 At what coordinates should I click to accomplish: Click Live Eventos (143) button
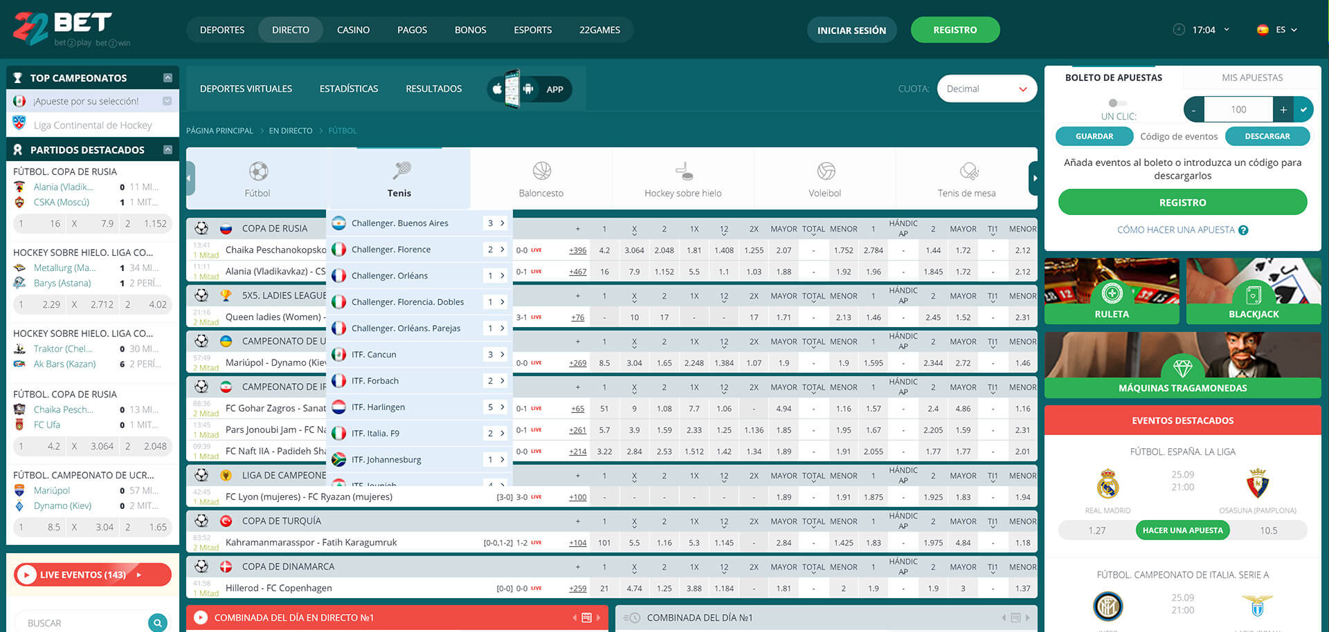pyautogui.click(x=93, y=575)
